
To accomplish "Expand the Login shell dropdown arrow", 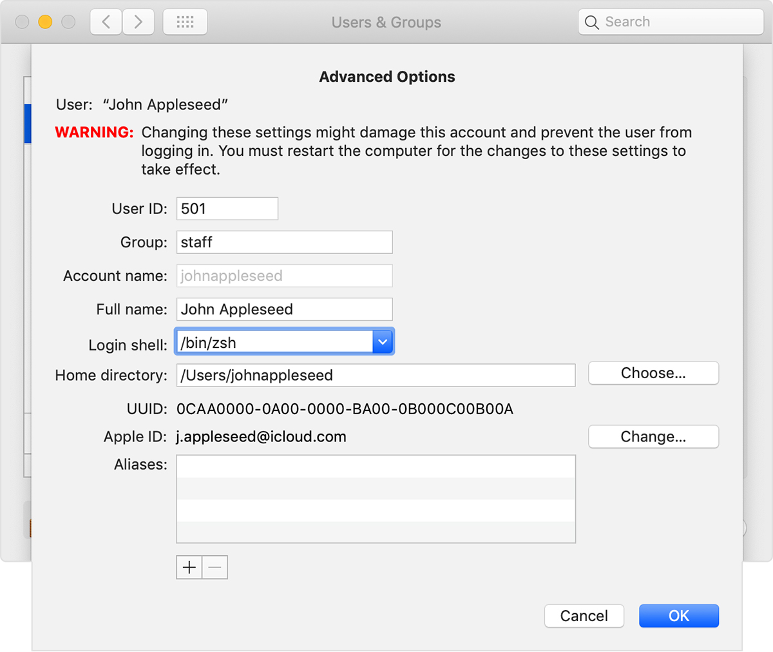I will [x=383, y=342].
